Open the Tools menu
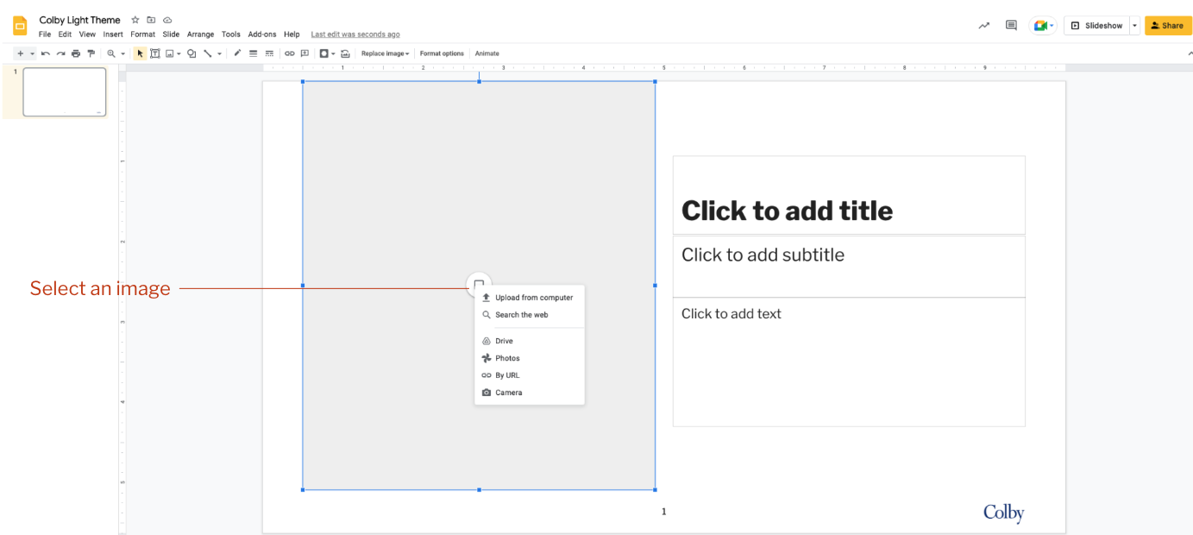The image size is (1193, 535). [x=231, y=35]
